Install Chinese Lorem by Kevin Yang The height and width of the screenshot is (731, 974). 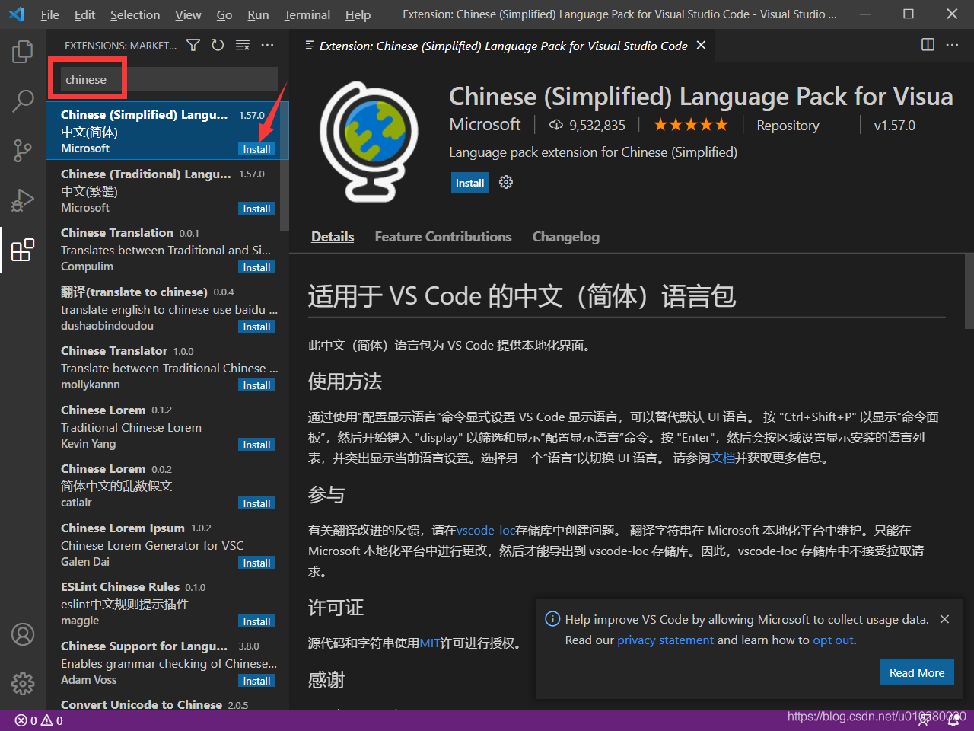[256, 445]
